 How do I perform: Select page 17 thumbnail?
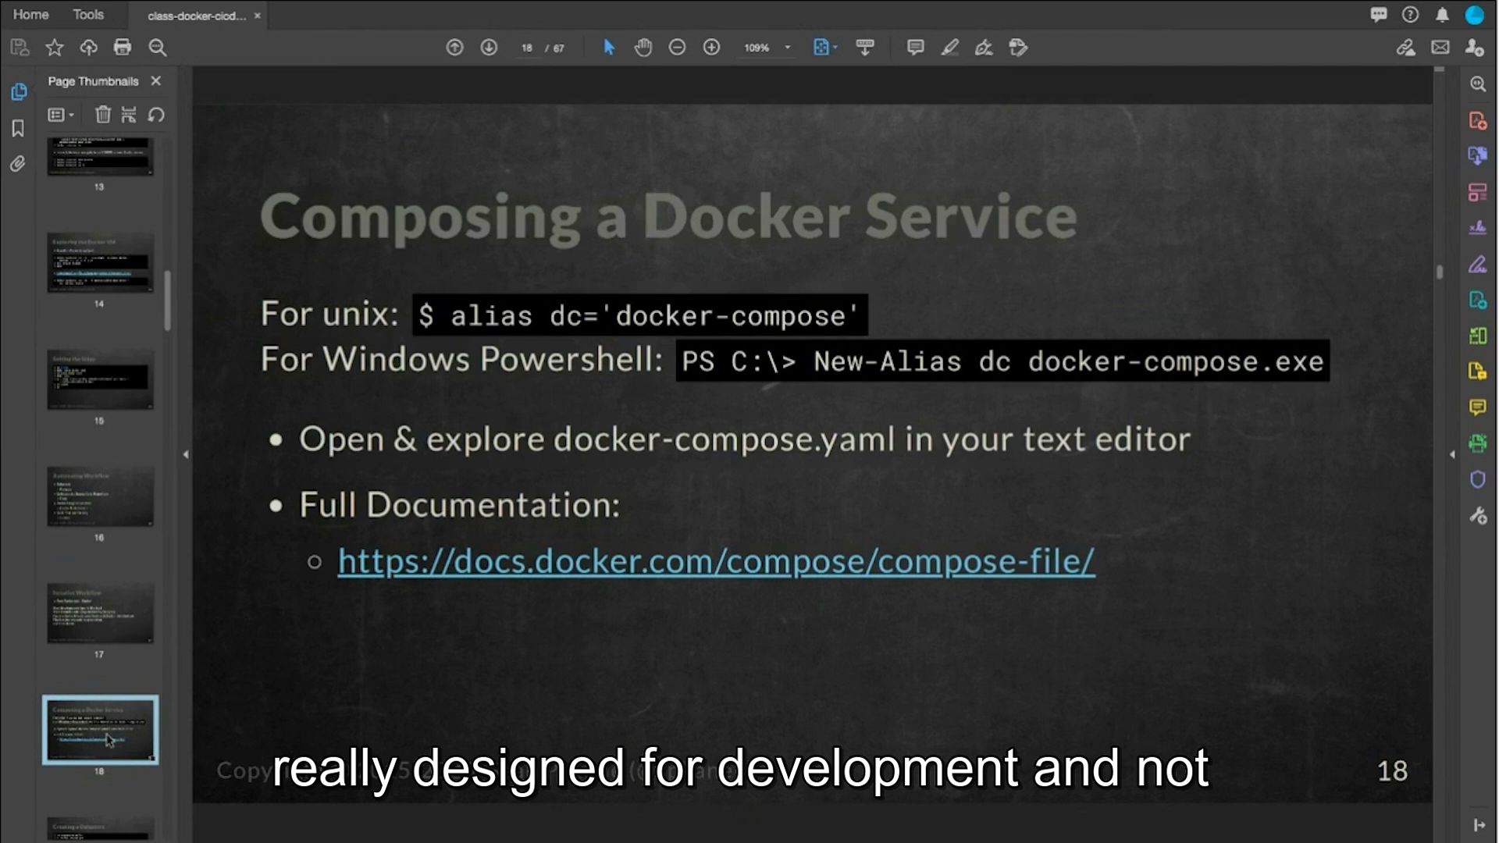click(x=100, y=614)
